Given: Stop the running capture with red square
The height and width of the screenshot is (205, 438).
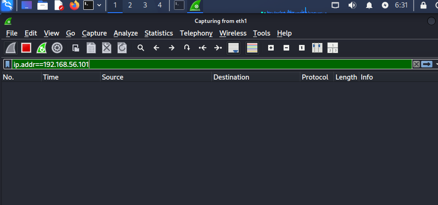Looking at the screenshot, I should (26, 48).
